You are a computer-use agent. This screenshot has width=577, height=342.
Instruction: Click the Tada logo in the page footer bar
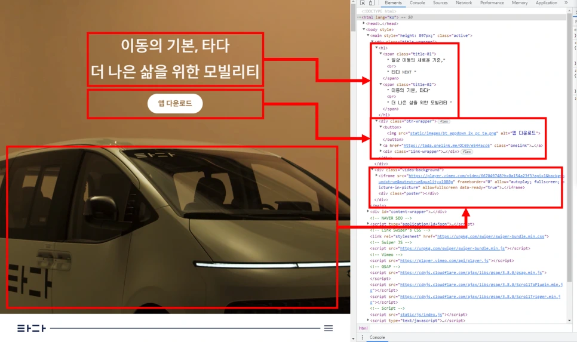[x=31, y=328]
